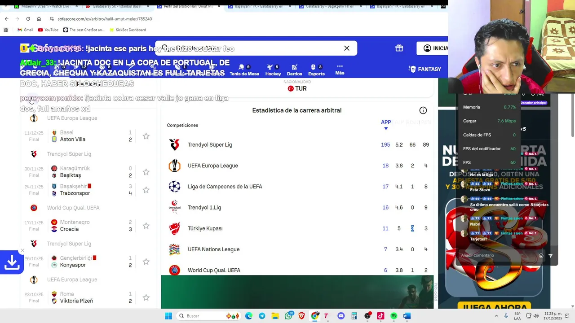The width and height of the screenshot is (575, 323).
Task: Switch to Galatasaray SK tab
Action: [114, 7]
